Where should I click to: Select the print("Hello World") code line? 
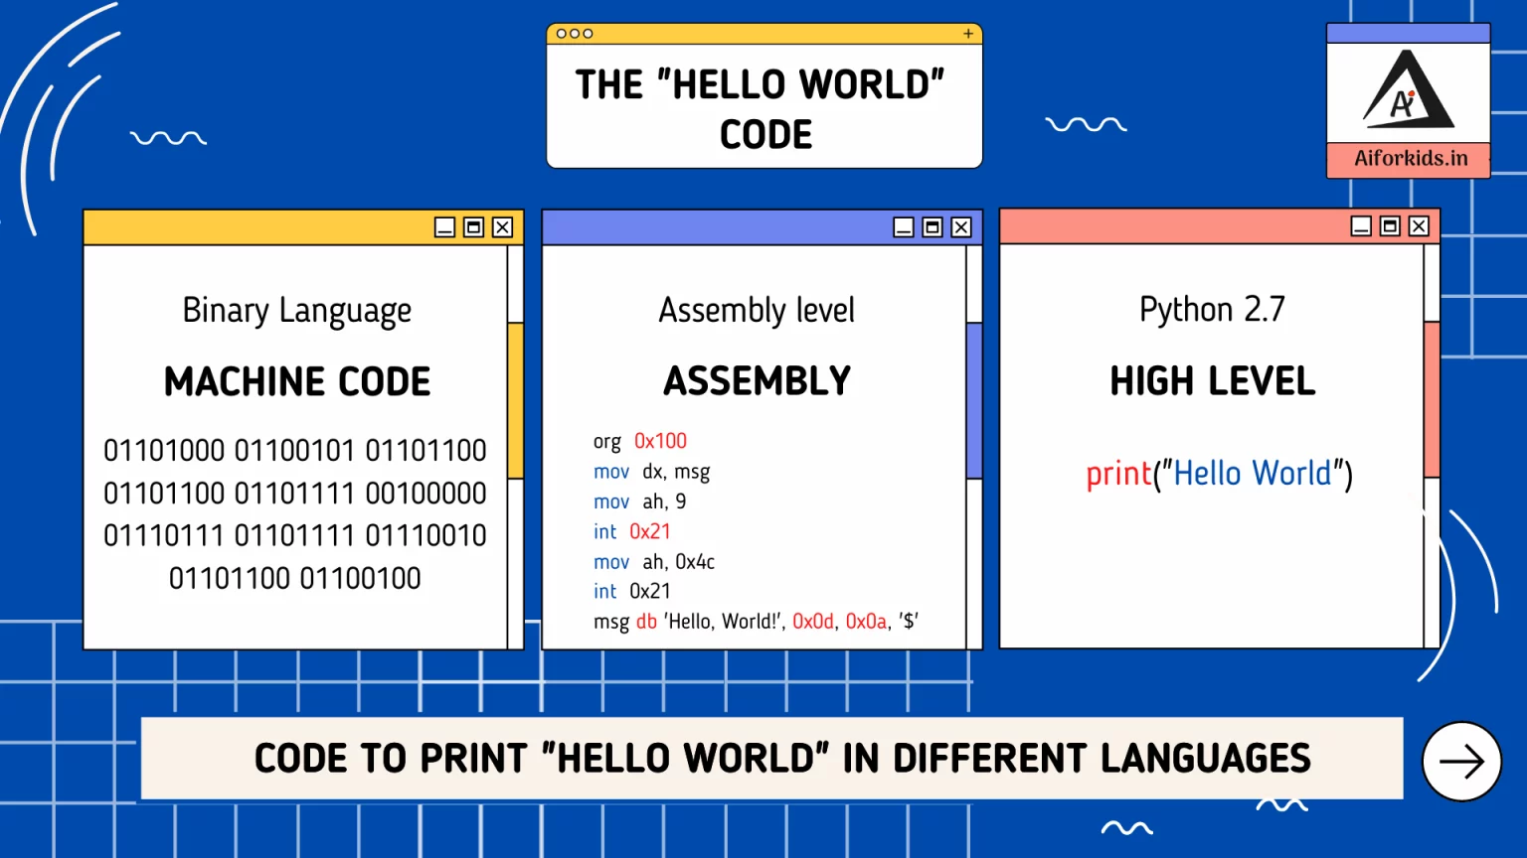(x=1219, y=474)
